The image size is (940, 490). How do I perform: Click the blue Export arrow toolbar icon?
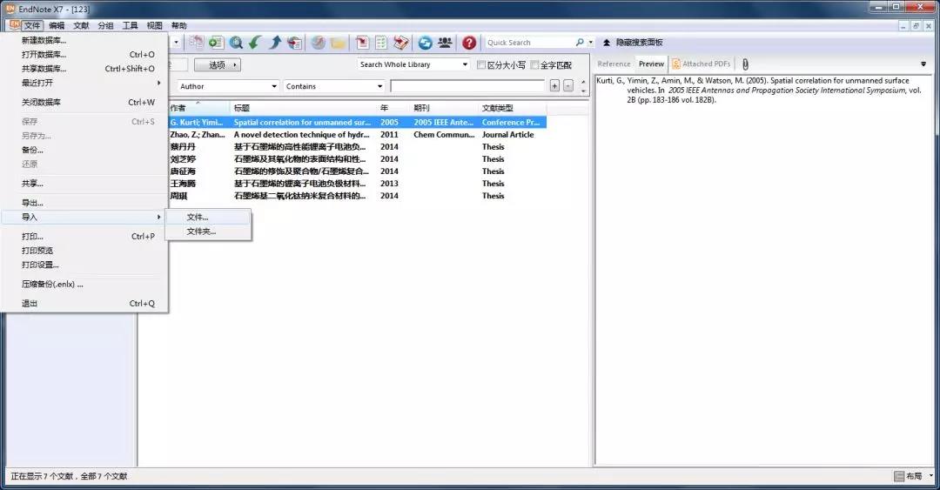(275, 42)
